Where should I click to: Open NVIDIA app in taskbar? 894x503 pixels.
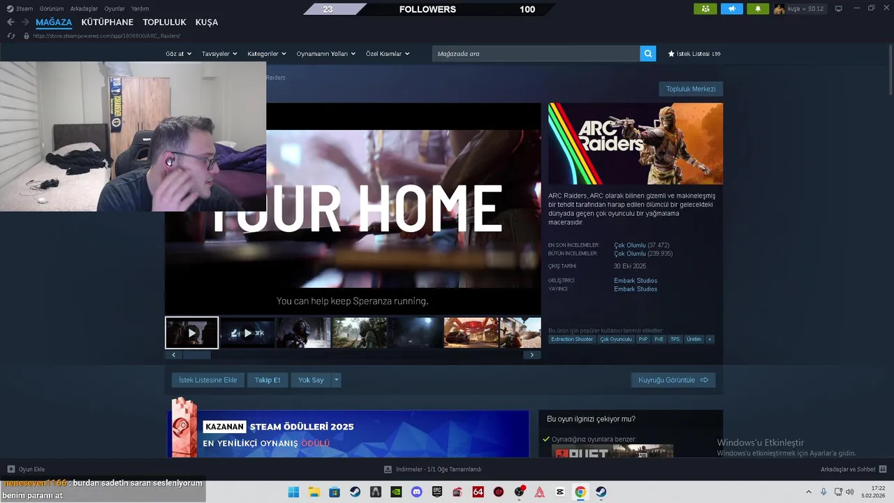(396, 492)
